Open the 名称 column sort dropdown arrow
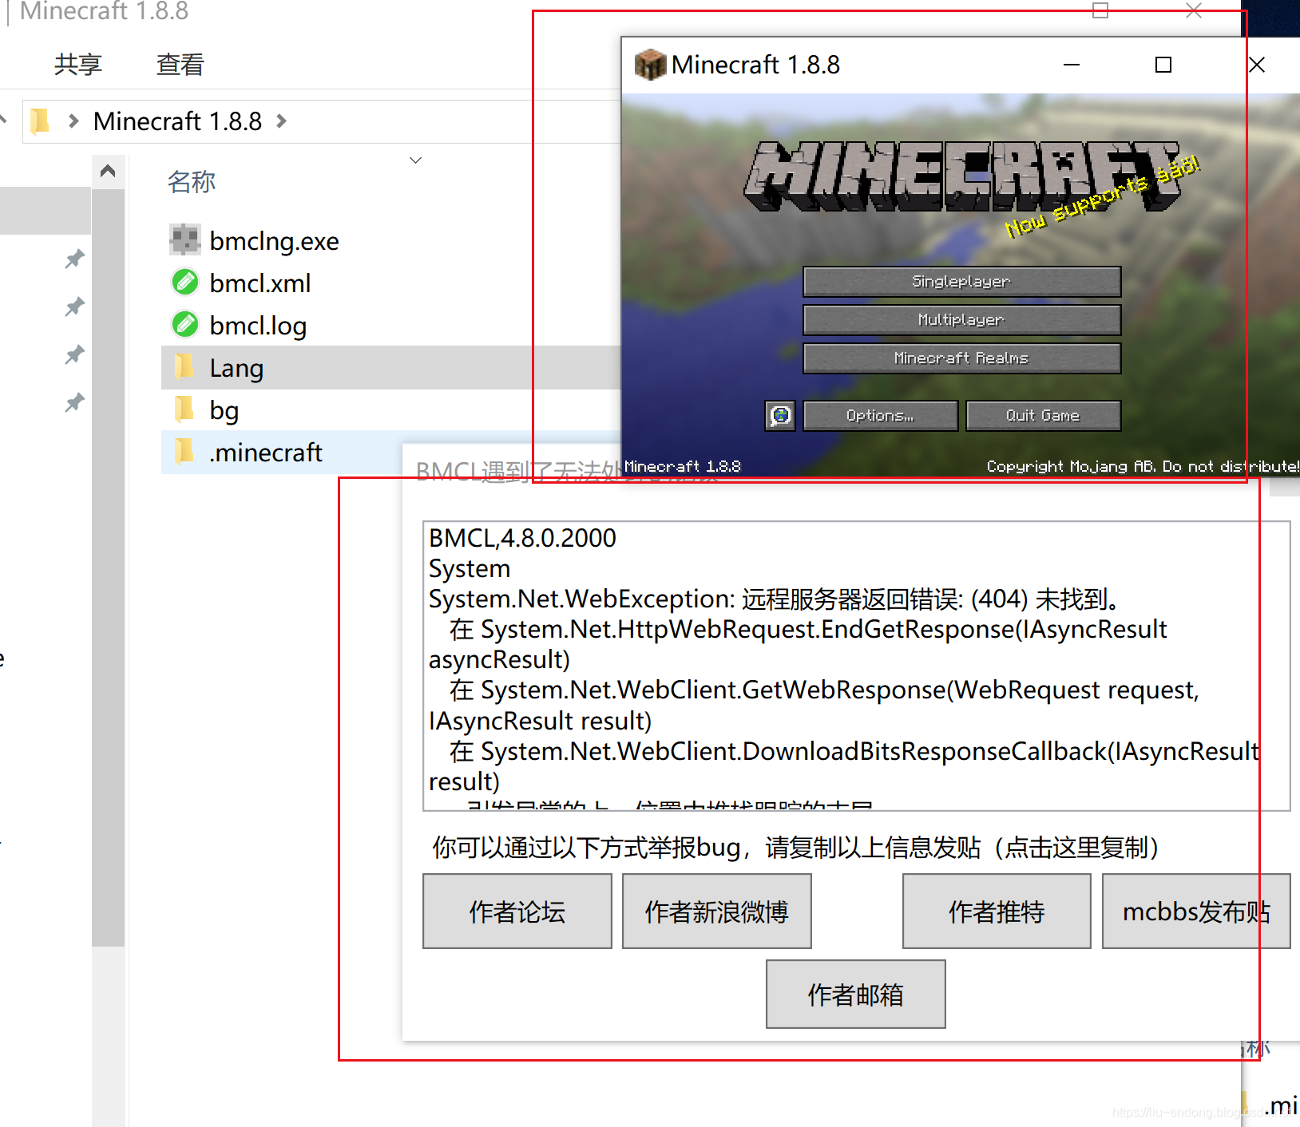 tap(415, 160)
